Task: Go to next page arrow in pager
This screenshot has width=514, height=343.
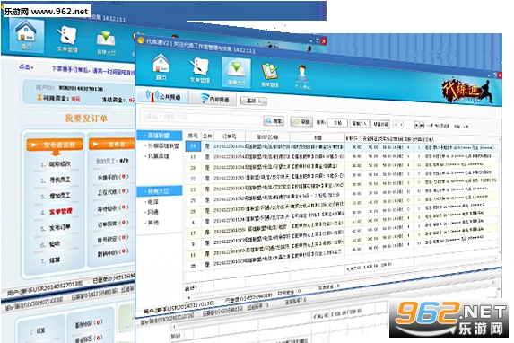Action: pos(416,125)
